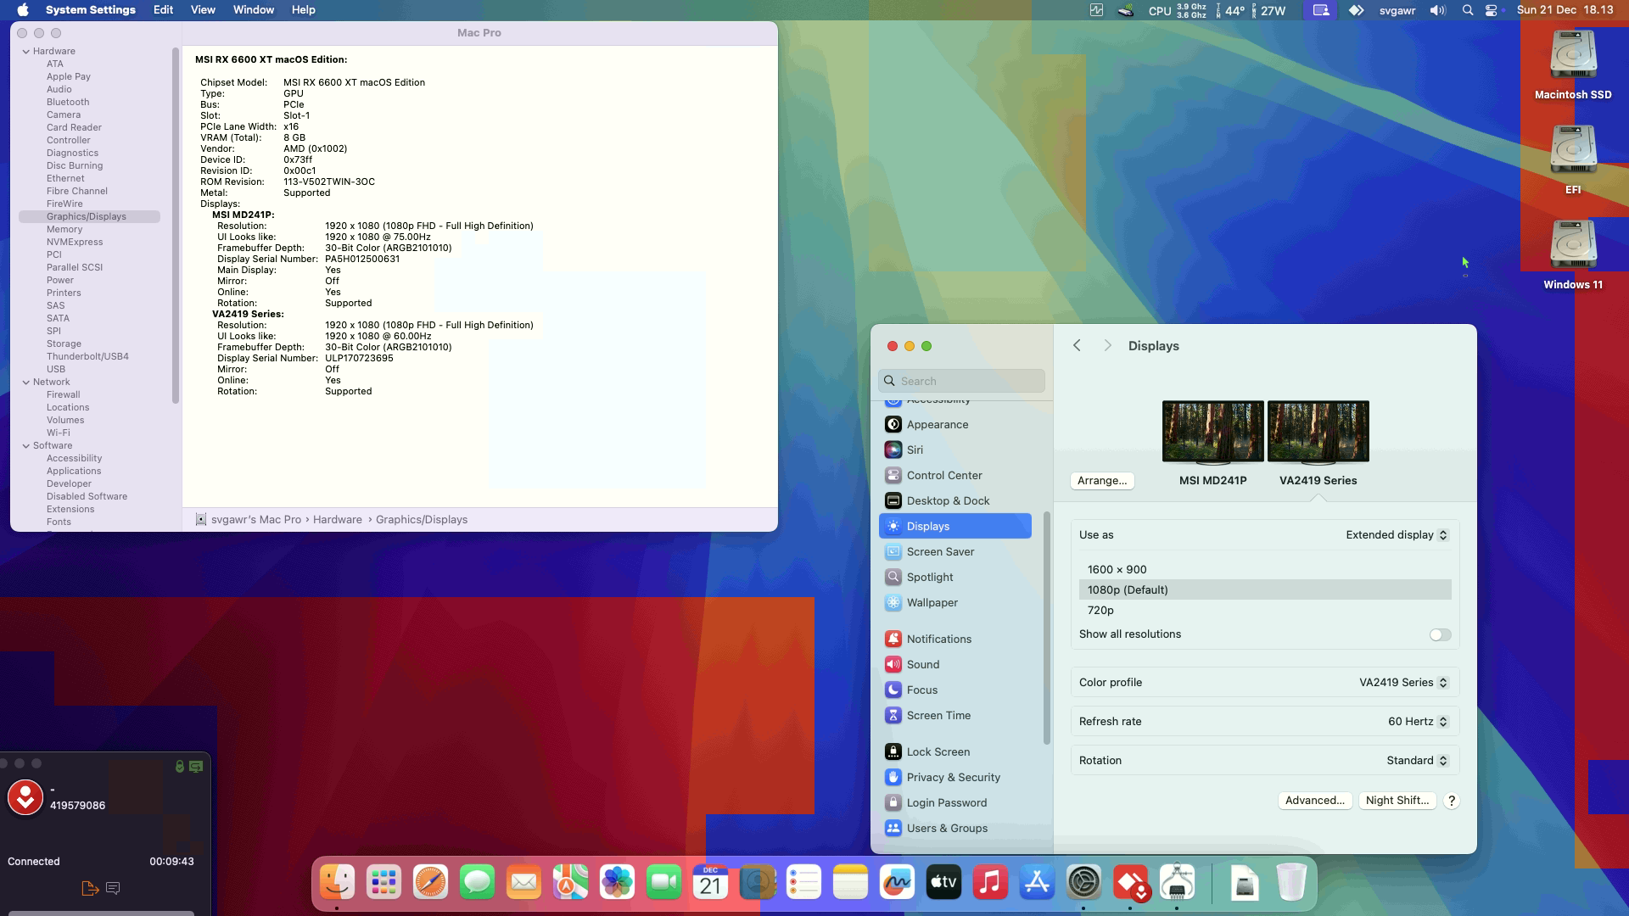Open Apple TV app in the Dock
1629x916 pixels.
943,883
